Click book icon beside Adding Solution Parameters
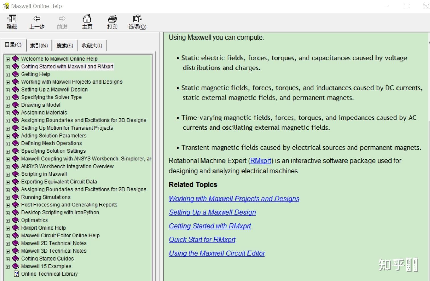Screen dimensions: 430x281 click(16, 136)
